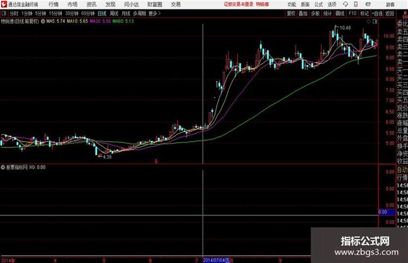Click the headset customer service icon

[345, 4]
